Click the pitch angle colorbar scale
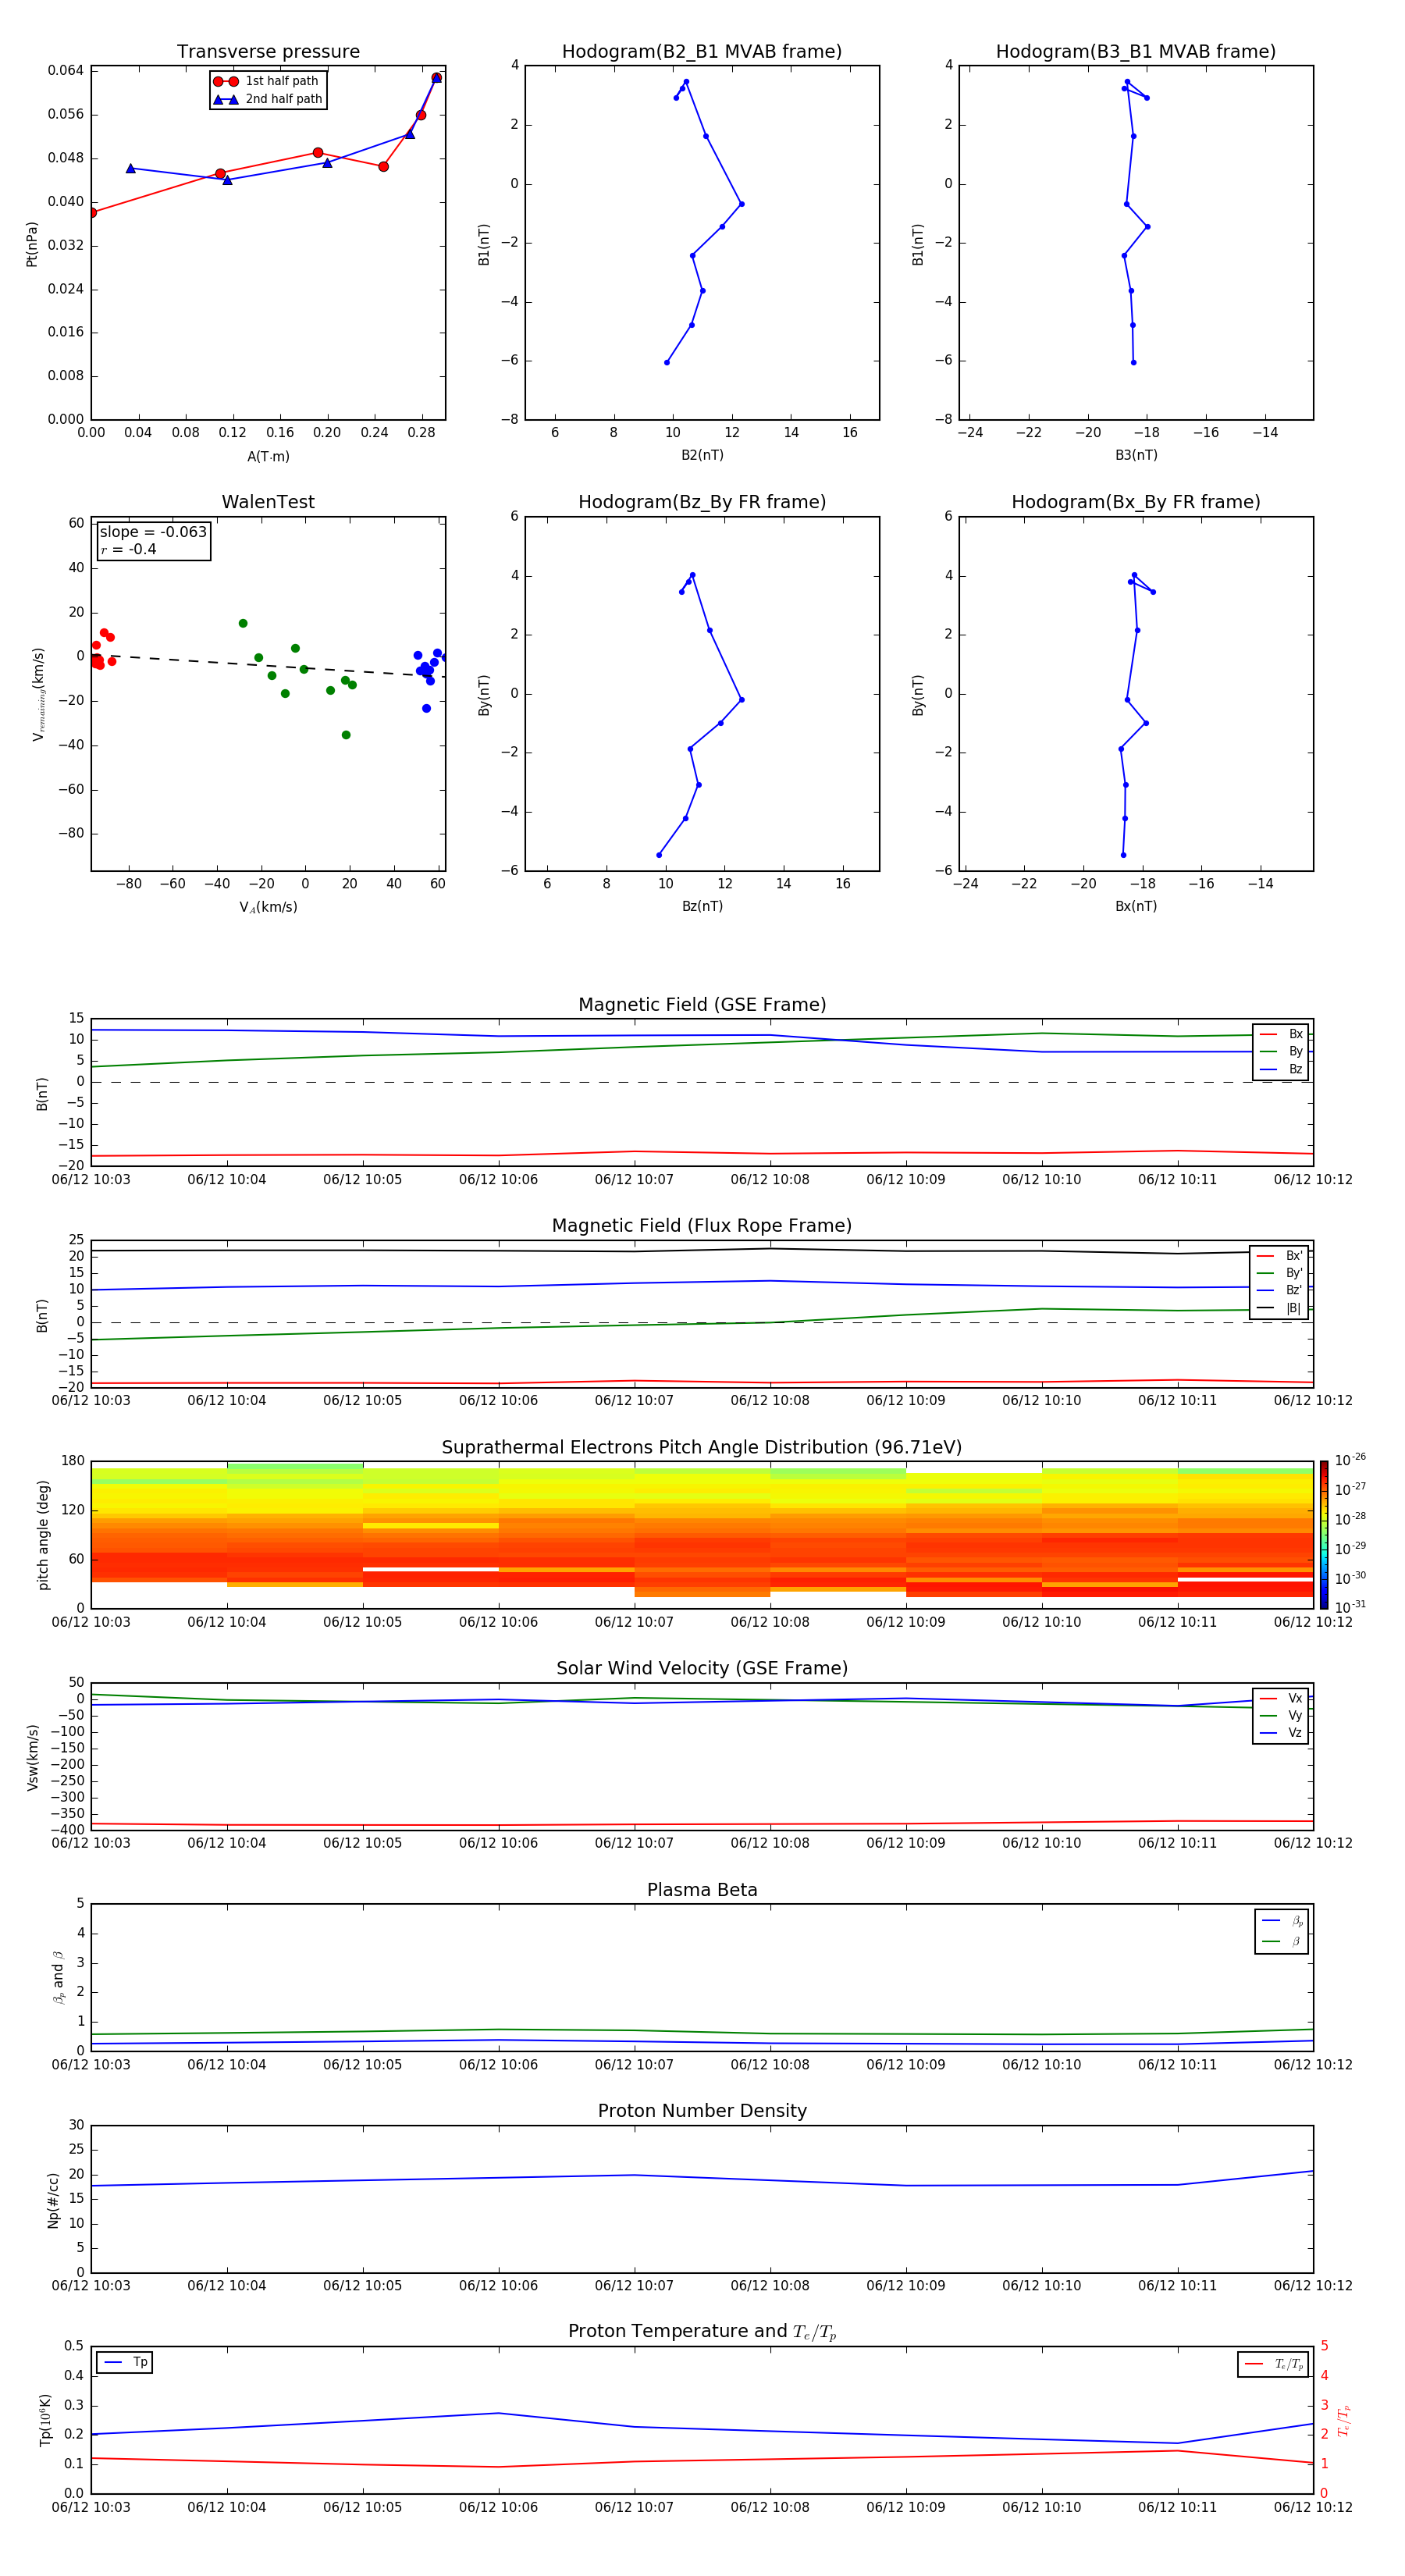1405x2576 pixels. 1324,1535
